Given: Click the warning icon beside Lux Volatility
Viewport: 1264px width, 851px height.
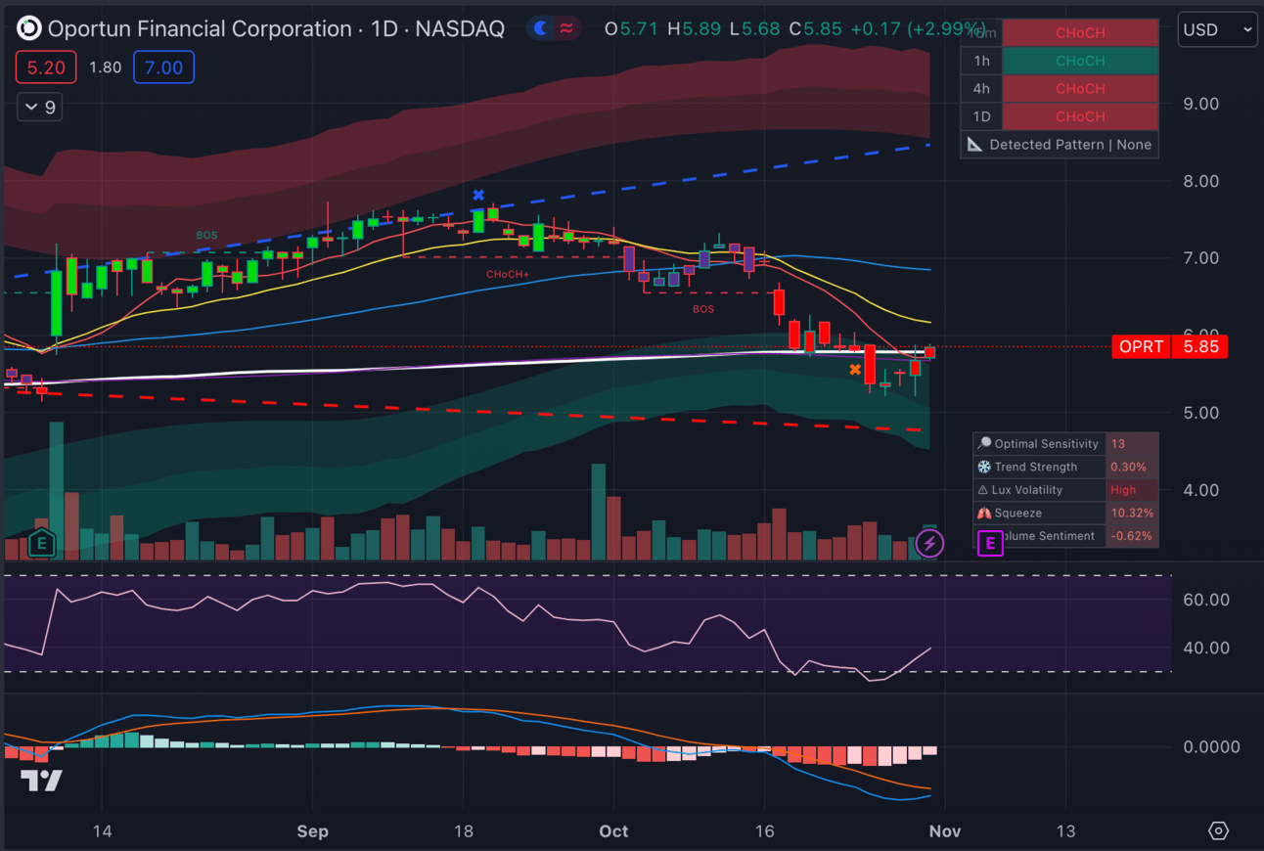Looking at the screenshot, I should pyautogui.click(x=984, y=490).
